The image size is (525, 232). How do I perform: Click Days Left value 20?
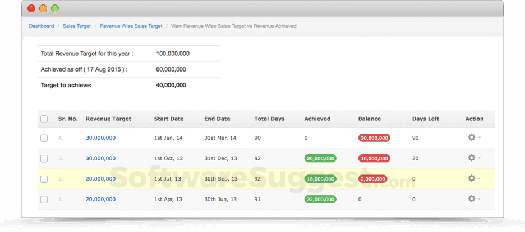(415, 158)
